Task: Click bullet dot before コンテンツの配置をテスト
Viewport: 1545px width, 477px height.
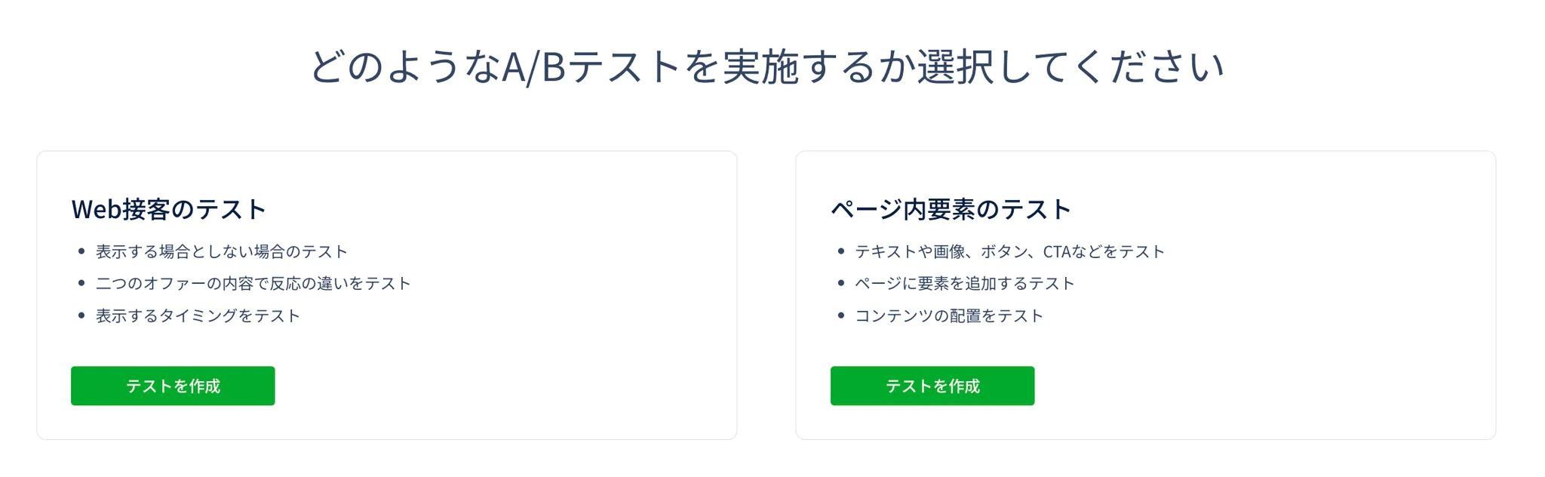Action: 841,315
